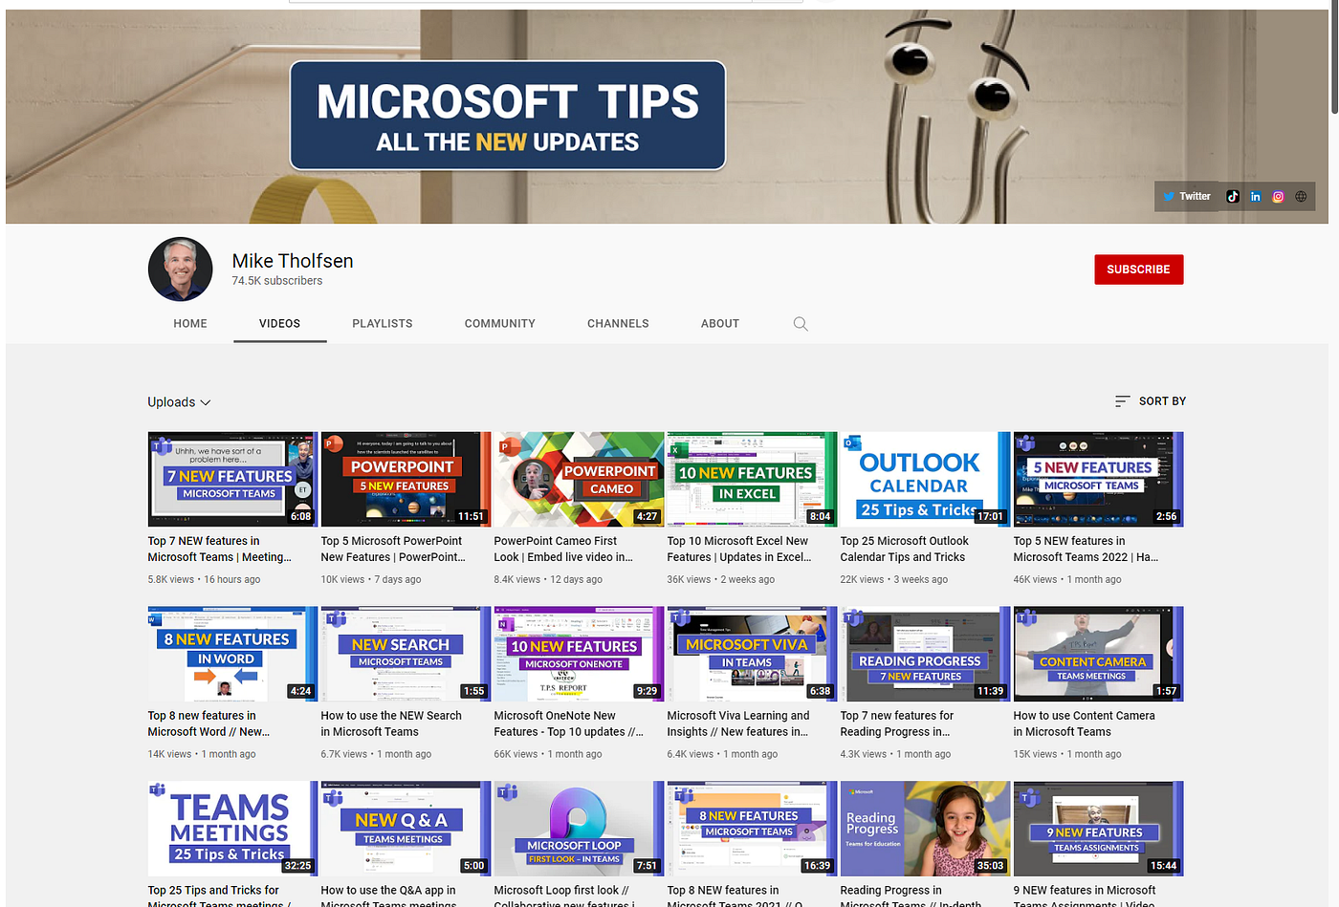Click the Microsoft Tips channel banner
This screenshot has height=907, width=1339.
667,117
